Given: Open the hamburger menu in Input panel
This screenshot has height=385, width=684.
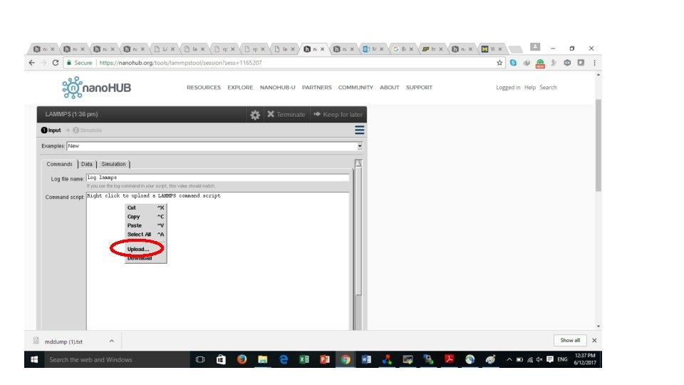Looking at the screenshot, I should click(359, 130).
